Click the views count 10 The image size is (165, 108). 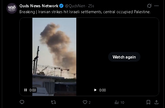click(122, 102)
